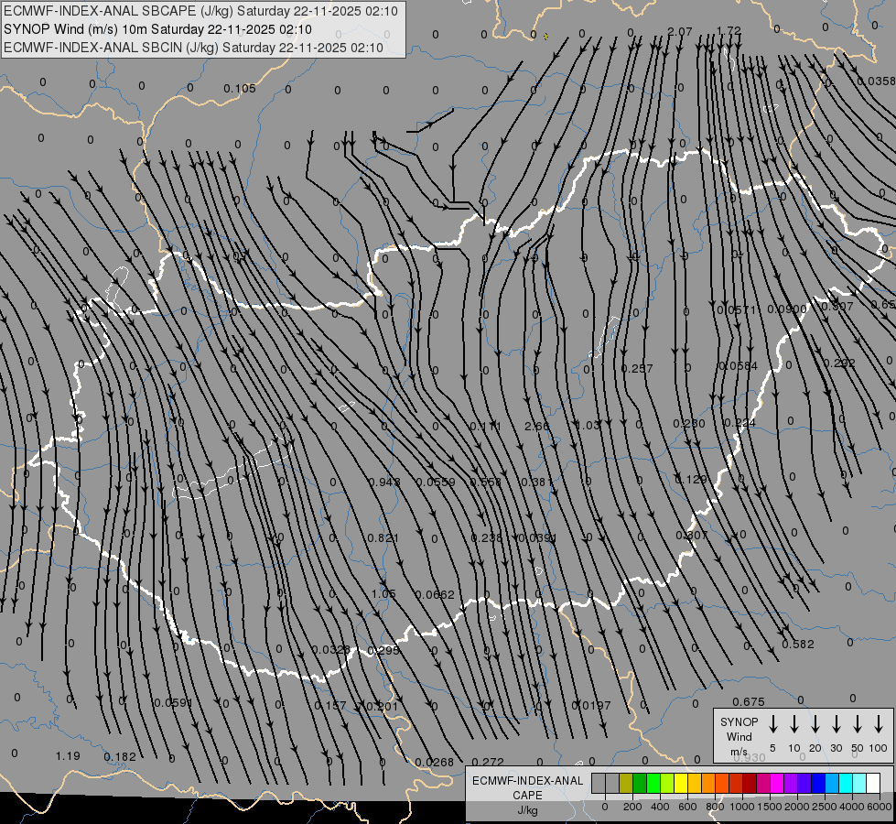Click the 0.105 value on the map
This screenshot has height=824, width=896.
[240, 89]
